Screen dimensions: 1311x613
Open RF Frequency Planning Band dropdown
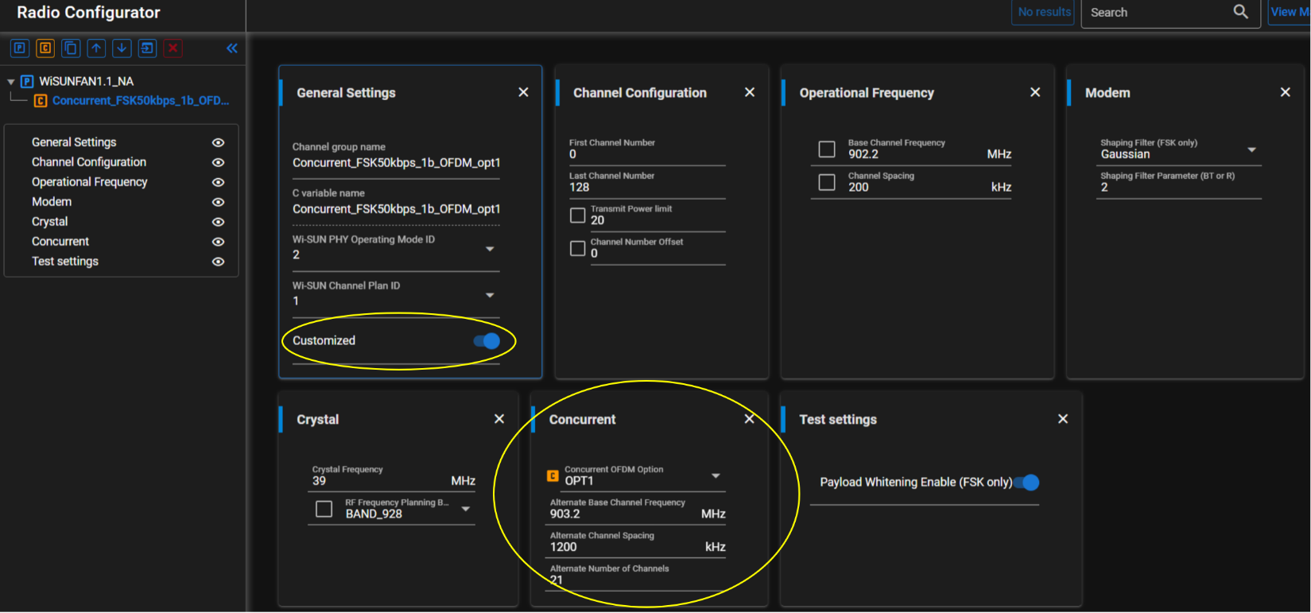466,509
